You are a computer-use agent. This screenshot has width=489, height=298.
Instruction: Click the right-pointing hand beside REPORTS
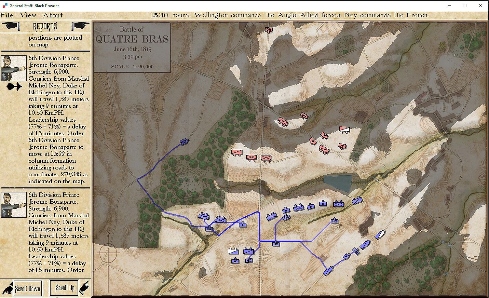pos(81,26)
